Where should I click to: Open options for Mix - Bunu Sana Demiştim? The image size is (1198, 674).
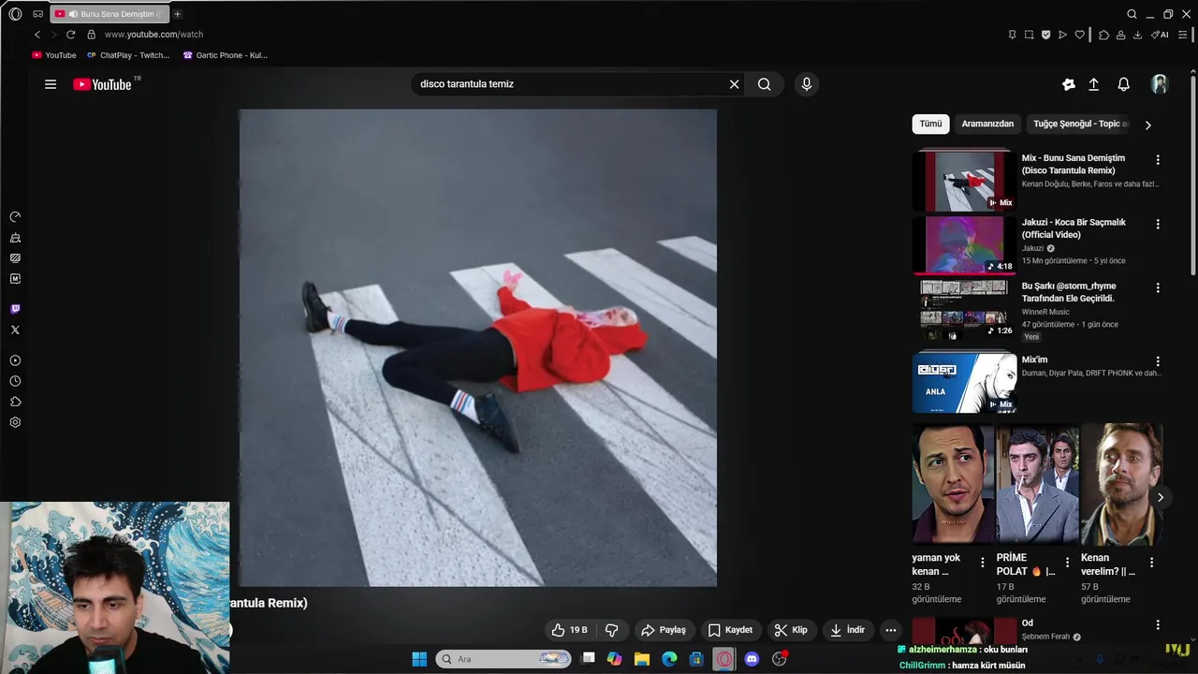[x=1158, y=160]
